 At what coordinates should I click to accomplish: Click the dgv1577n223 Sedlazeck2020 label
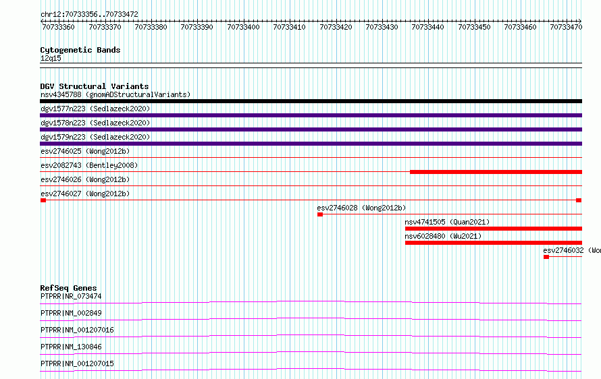click(x=95, y=109)
